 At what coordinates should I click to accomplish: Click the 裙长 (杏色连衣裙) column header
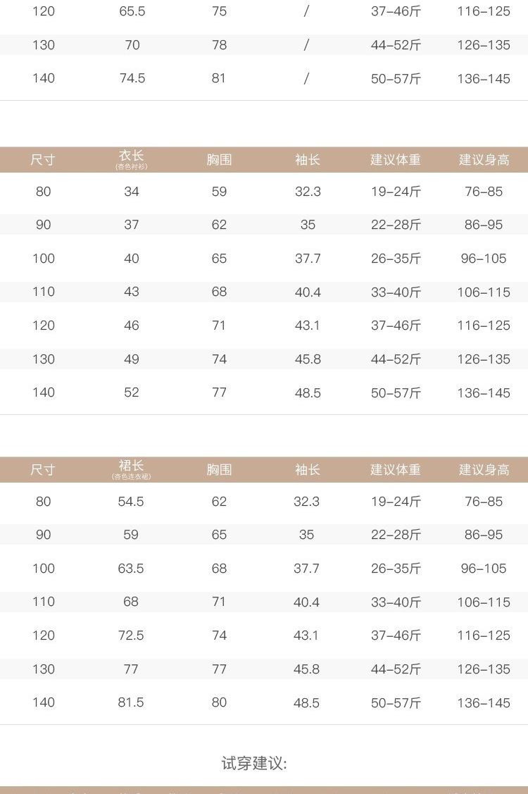pyautogui.click(x=132, y=469)
